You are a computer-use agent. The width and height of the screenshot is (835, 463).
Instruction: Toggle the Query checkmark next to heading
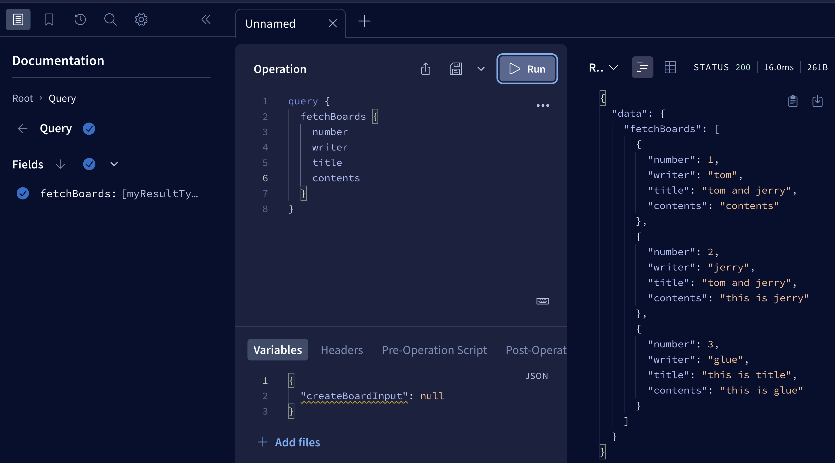(x=89, y=129)
